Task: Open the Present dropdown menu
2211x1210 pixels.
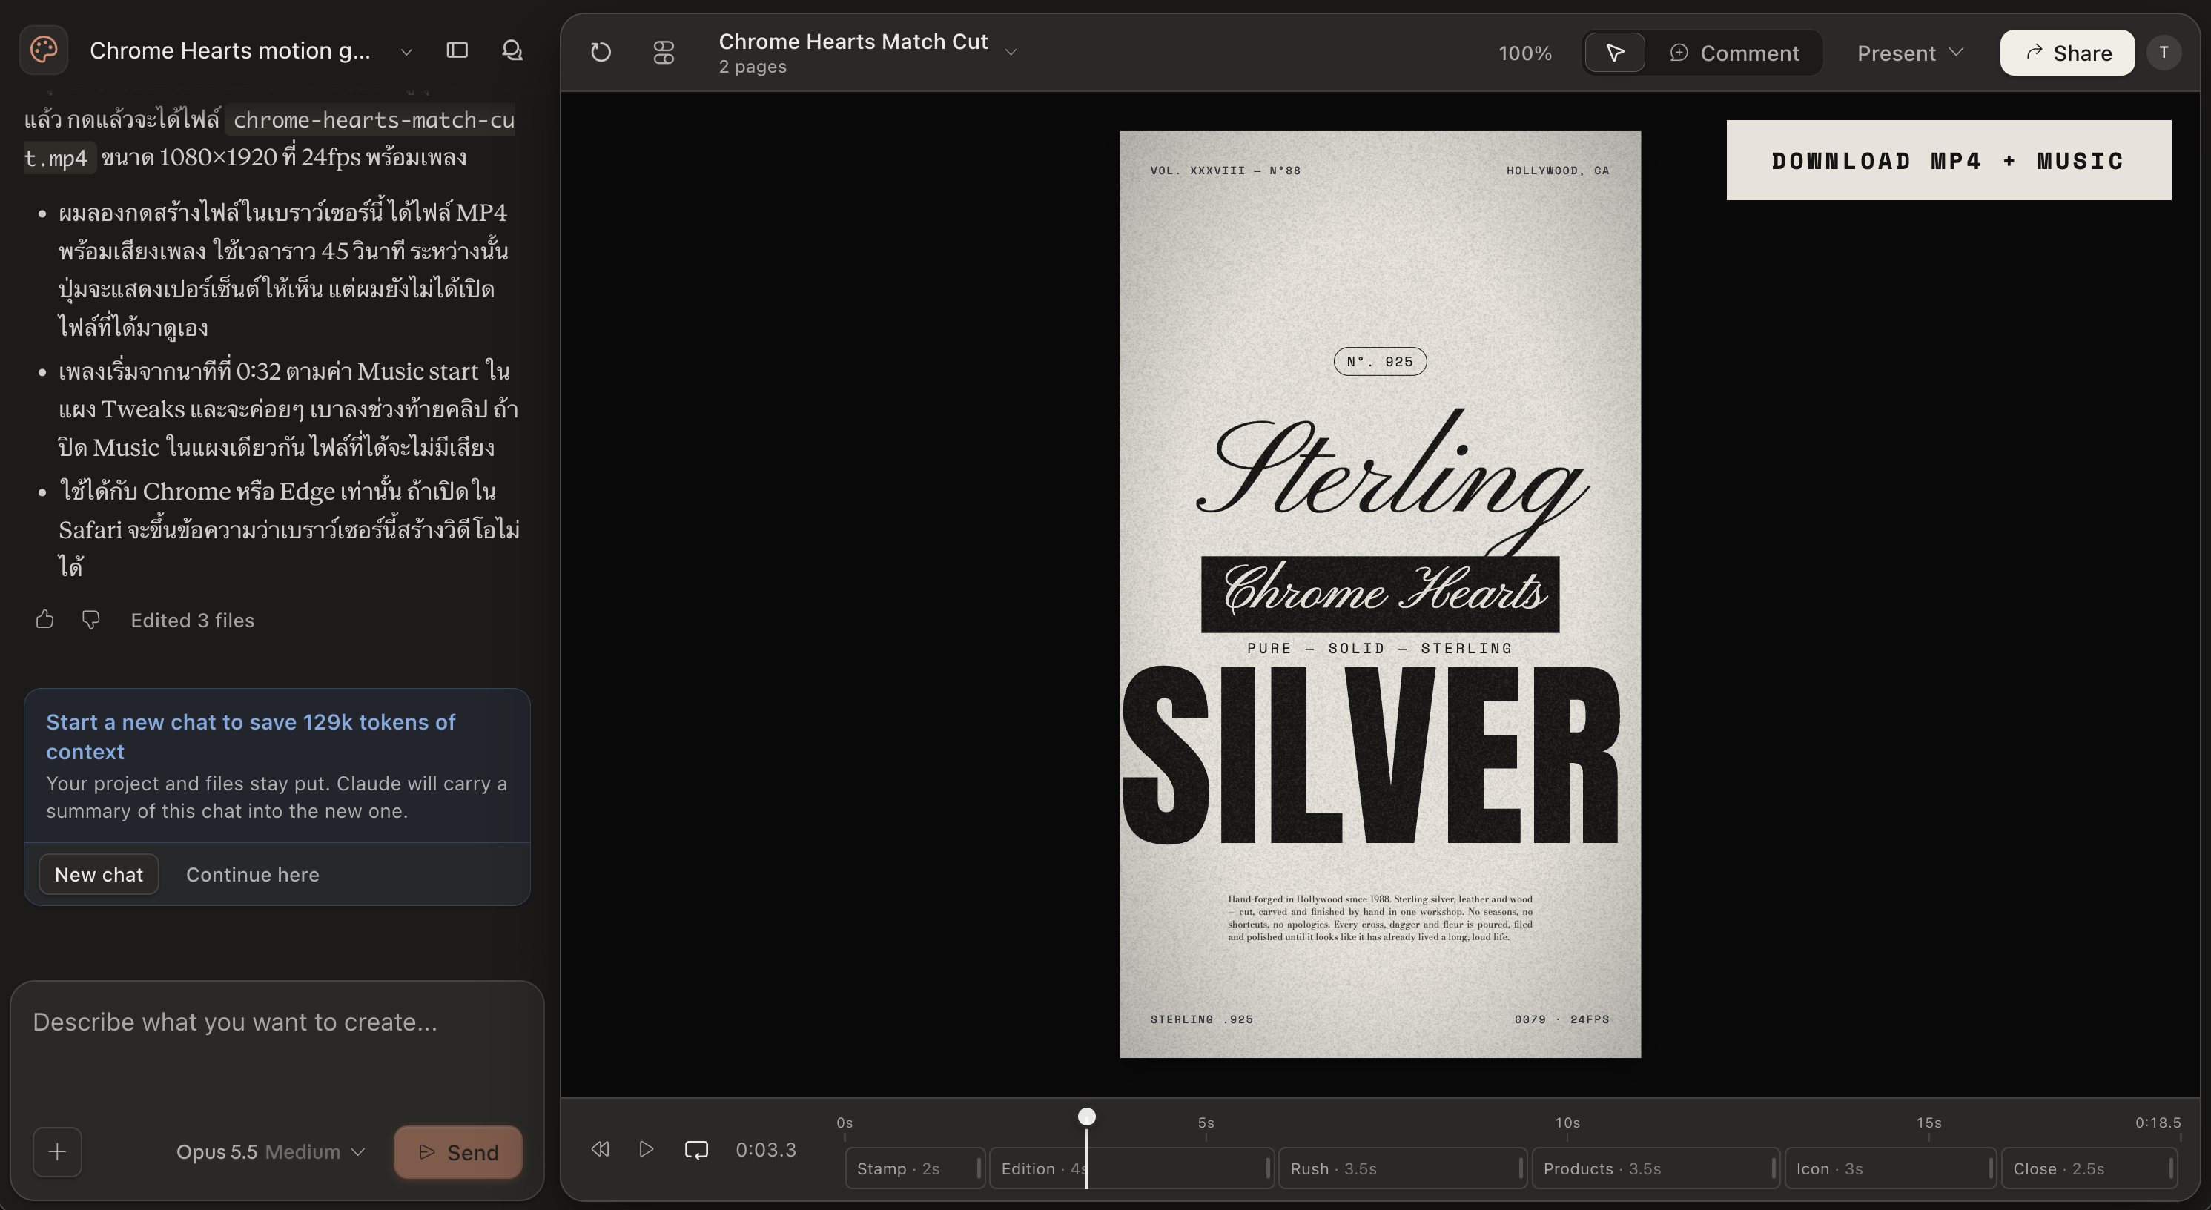Action: [1910, 53]
